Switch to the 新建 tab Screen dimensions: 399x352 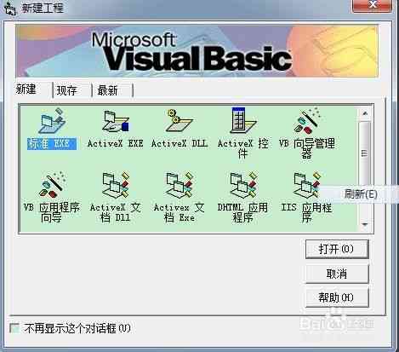pyautogui.click(x=26, y=89)
